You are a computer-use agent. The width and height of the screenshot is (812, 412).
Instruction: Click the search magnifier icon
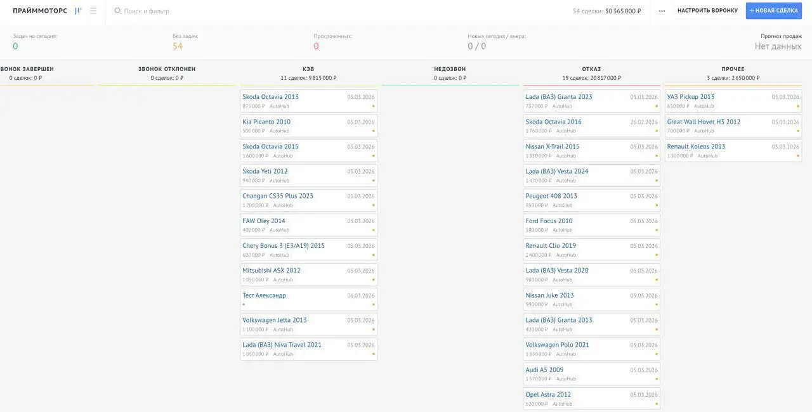pyautogui.click(x=117, y=11)
